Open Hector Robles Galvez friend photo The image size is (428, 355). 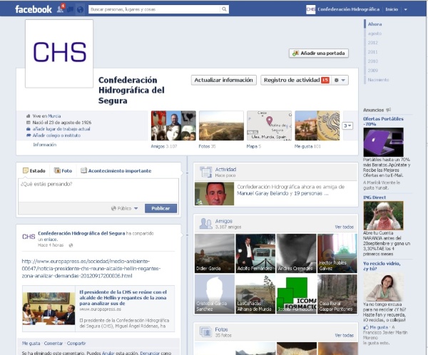point(337,253)
